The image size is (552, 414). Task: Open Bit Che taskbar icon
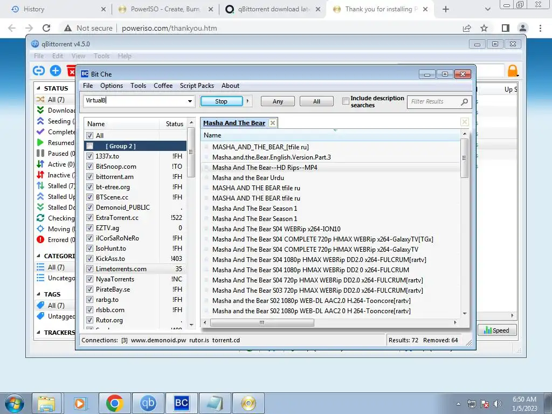point(181,403)
